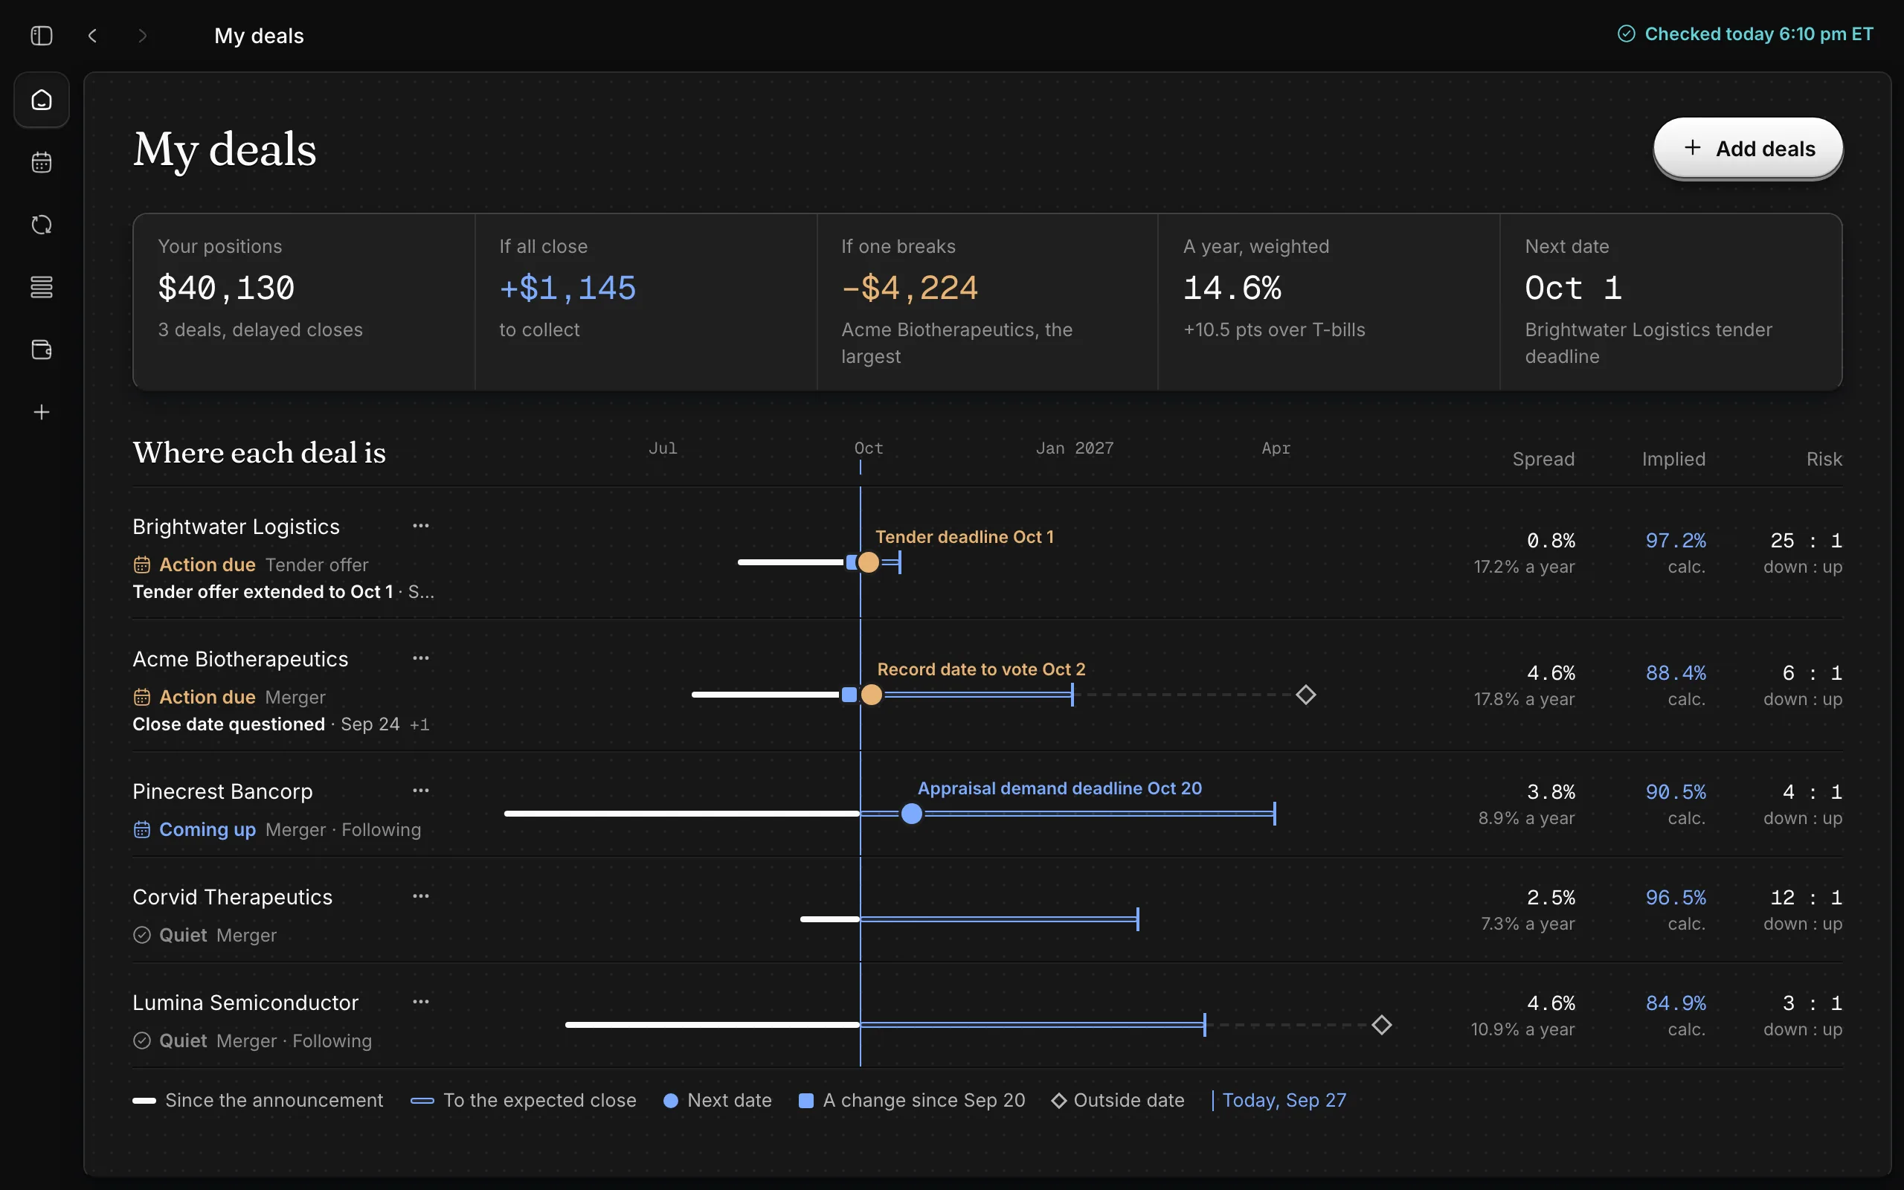The image size is (1904, 1190).
Task: Open the calendar icon in sidebar
Action: 42,162
